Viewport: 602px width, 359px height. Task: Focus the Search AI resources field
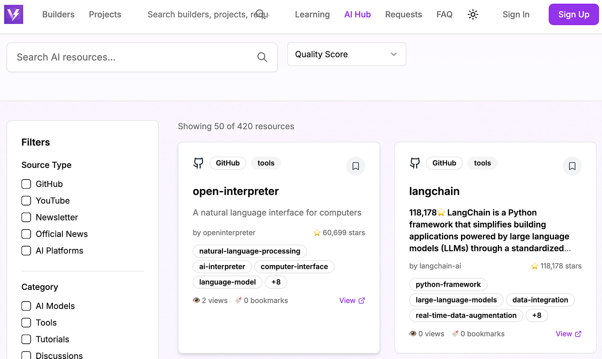142,57
